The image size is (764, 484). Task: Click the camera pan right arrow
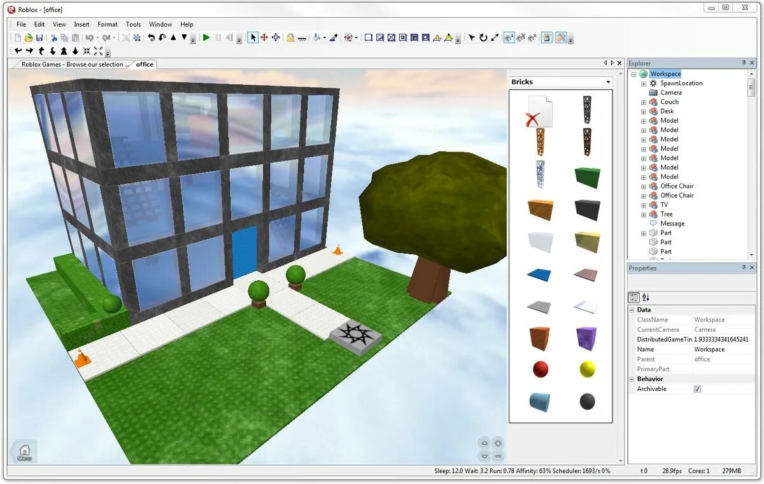point(29,51)
